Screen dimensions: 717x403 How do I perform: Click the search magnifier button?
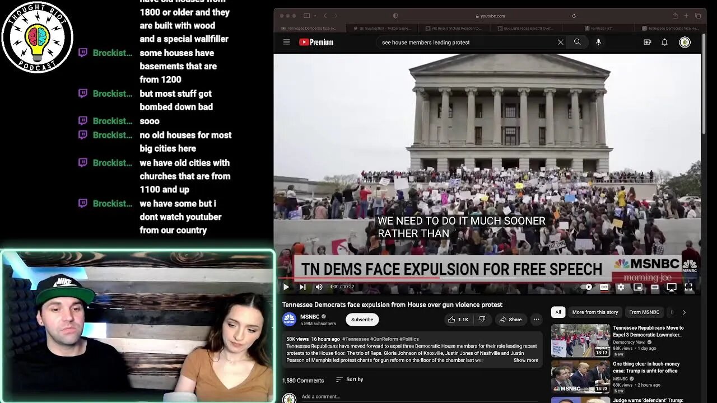click(577, 42)
